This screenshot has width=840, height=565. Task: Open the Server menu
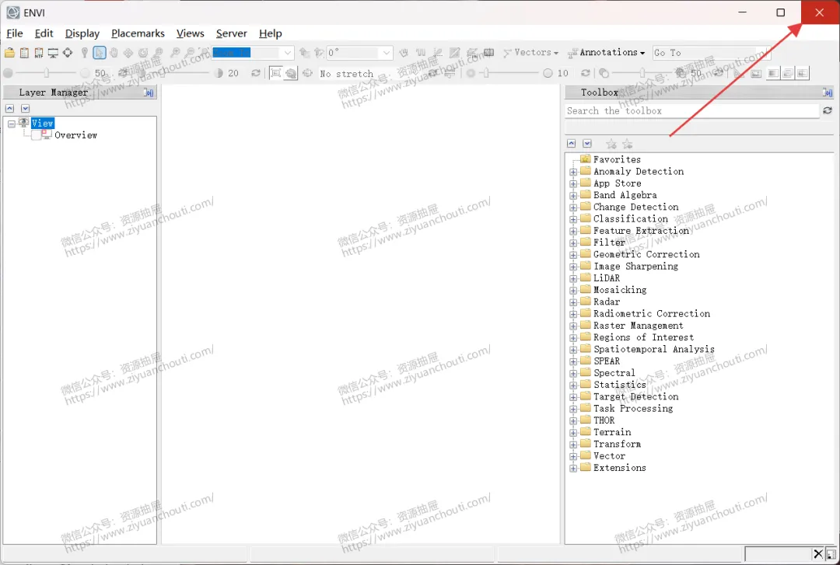click(232, 33)
